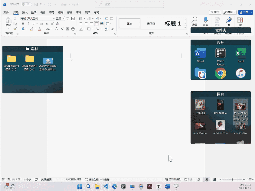
Task: Apply italic formatting
Action: (28, 24)
